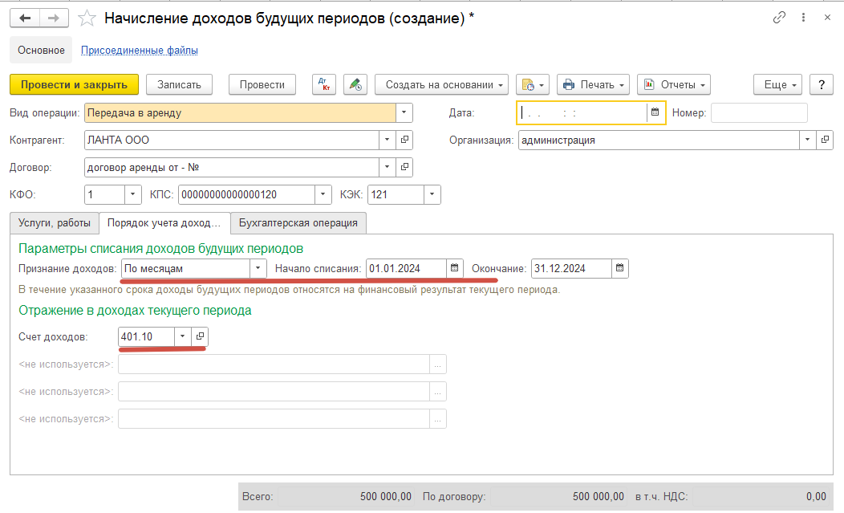The width and height of the screenshot is (844, 513).
Task: Open calendar picker for Дата field
Action: click(x=655, y=112)
